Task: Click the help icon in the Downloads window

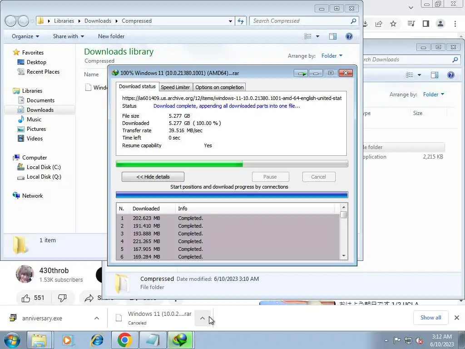Action: (x=451, y=75)
